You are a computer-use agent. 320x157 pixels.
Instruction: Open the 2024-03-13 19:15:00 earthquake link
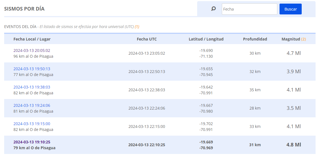click(32, 124)
